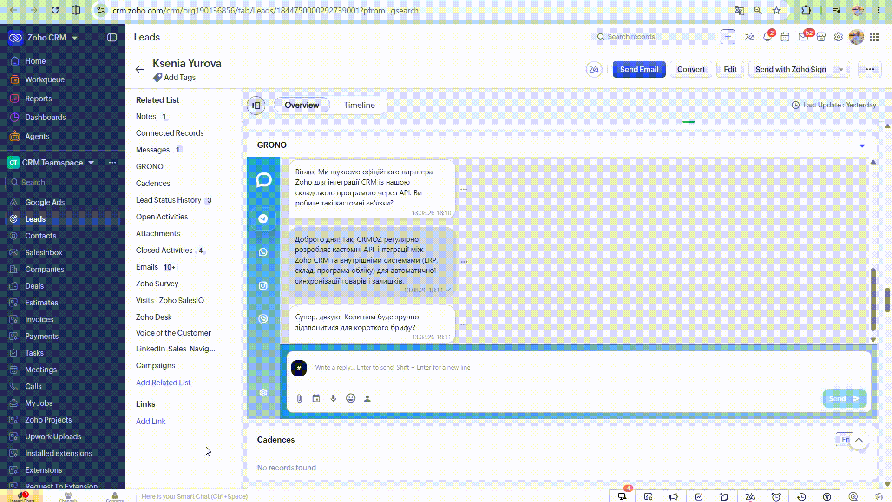Screen dimensions: 892x502
Task: Focus the Write a reply message box
Action: (578, 368)
